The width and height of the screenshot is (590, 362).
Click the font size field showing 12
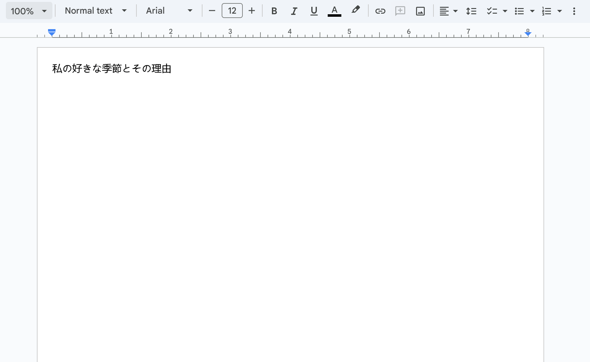click(232, 11)
